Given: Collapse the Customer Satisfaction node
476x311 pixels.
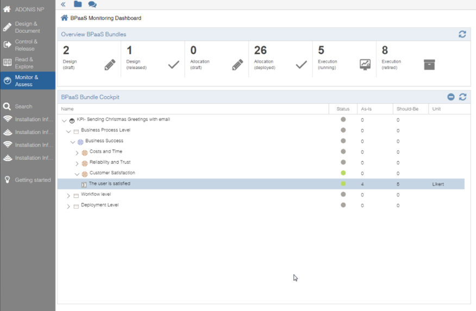Looking at the screenshot, I should click(77, 174).
